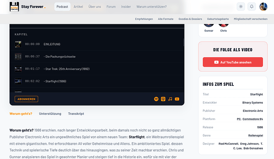
Task: Open the Commodore 64 platform link
Action: (x=253, y=119)
